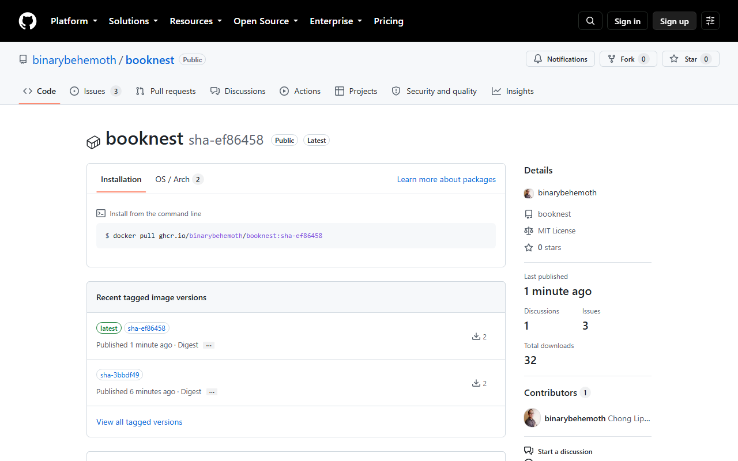Image resolution: width=738 pixels, height=461 pixels.
Task: Open binarybehemoth profile link in Details
Action: click(567, 193)
